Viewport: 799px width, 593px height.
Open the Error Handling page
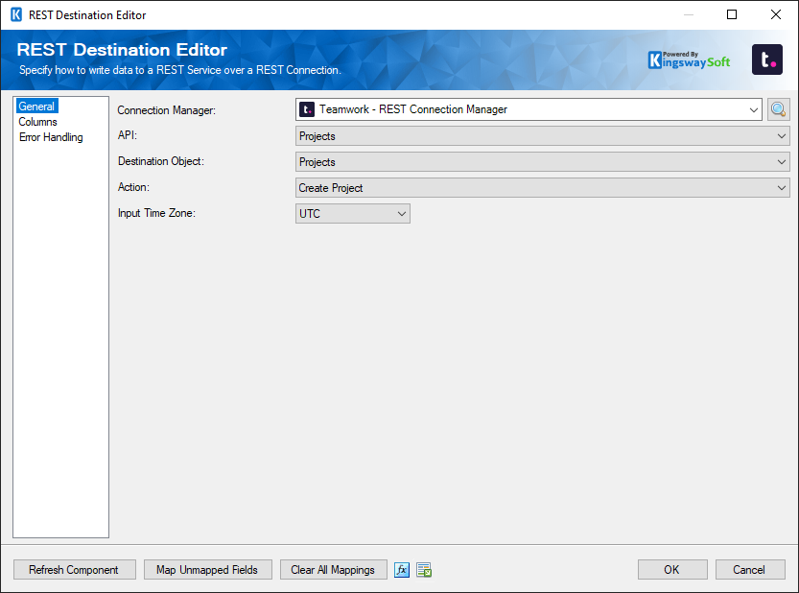[x=51, y=137]
